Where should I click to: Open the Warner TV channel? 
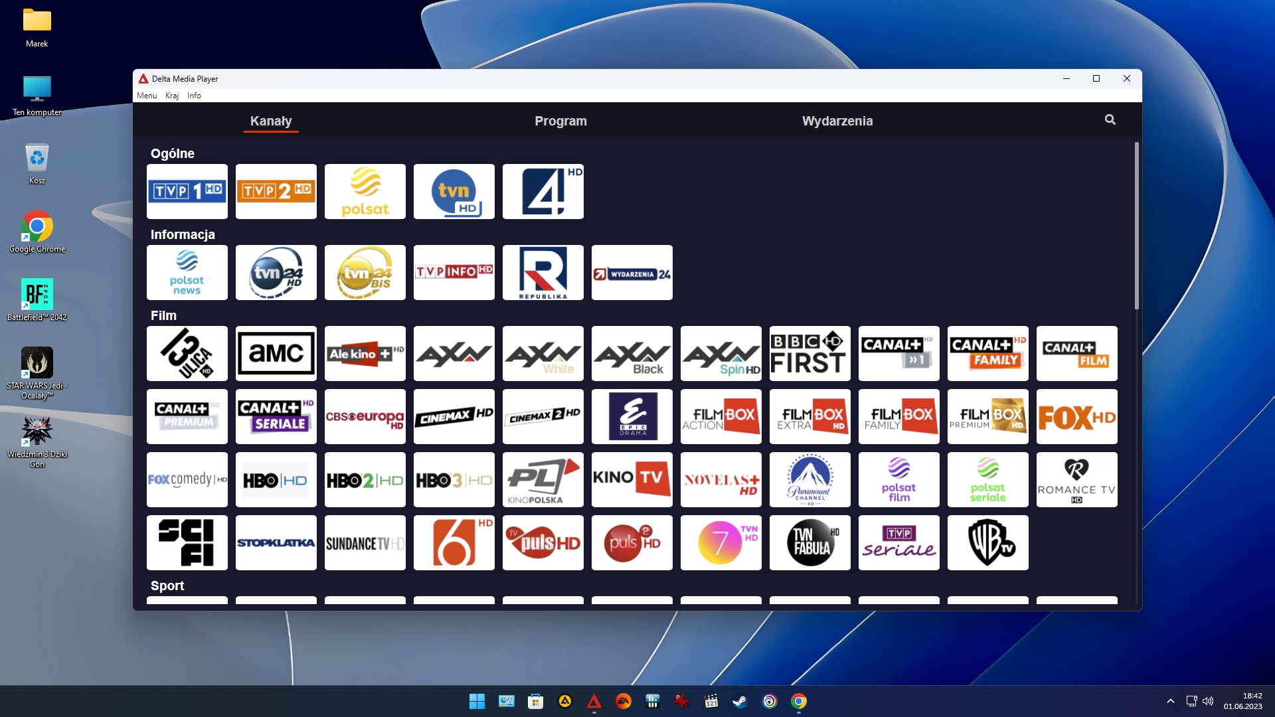(x=988, y=542)
